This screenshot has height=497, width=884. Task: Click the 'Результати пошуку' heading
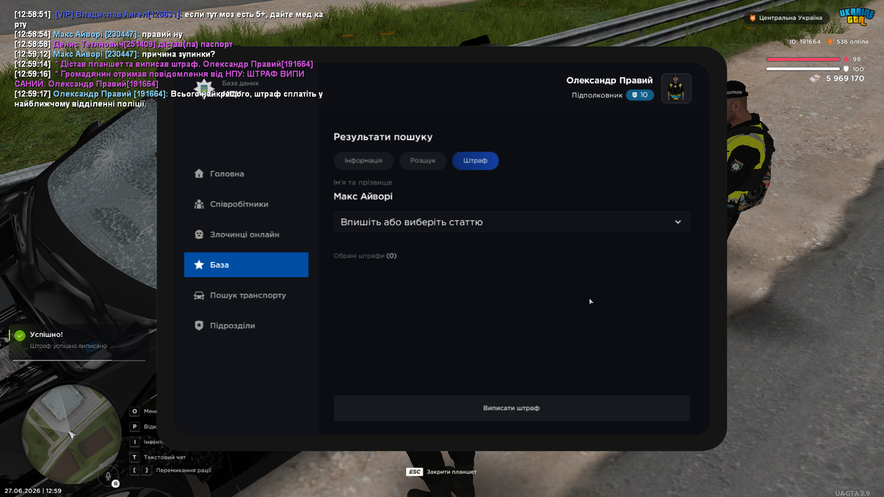click(383, 137)
